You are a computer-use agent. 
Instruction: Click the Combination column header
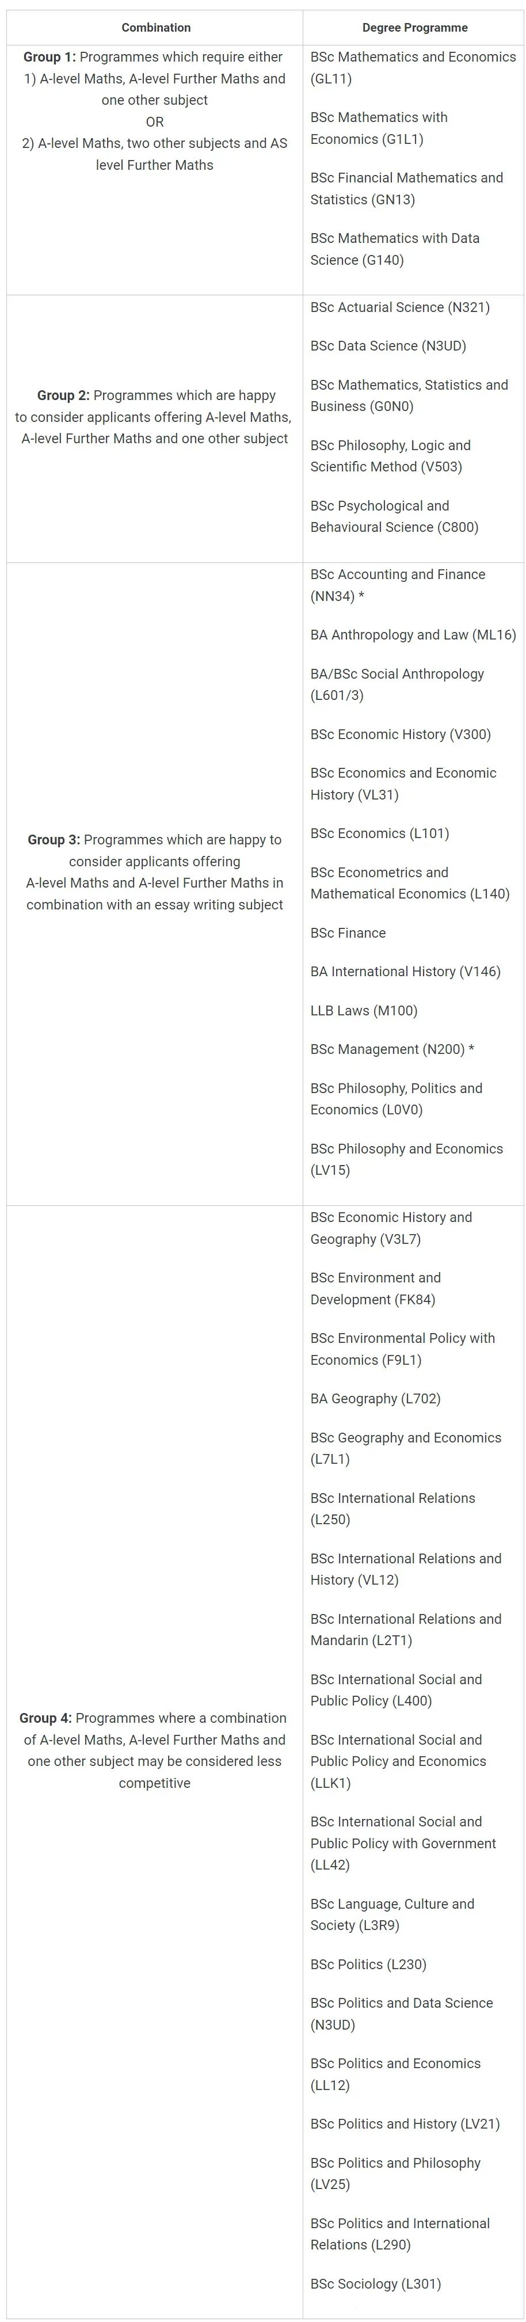click(x=156, y=27)
